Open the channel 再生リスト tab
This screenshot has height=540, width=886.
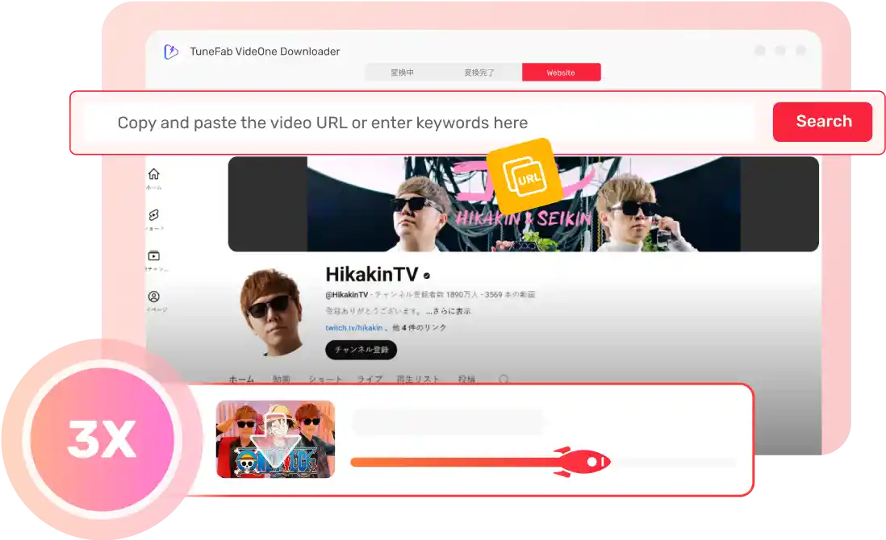(418, 380)
